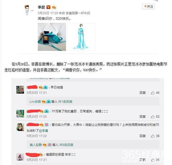This screenshot has width=172, height=165.
Task: Like the 催婚团在哪里 comment with 35 likes
Action: [x=155, y=160]
